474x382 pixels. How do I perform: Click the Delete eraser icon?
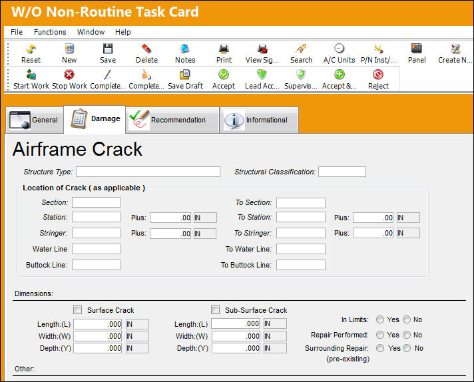click(146, 49)
